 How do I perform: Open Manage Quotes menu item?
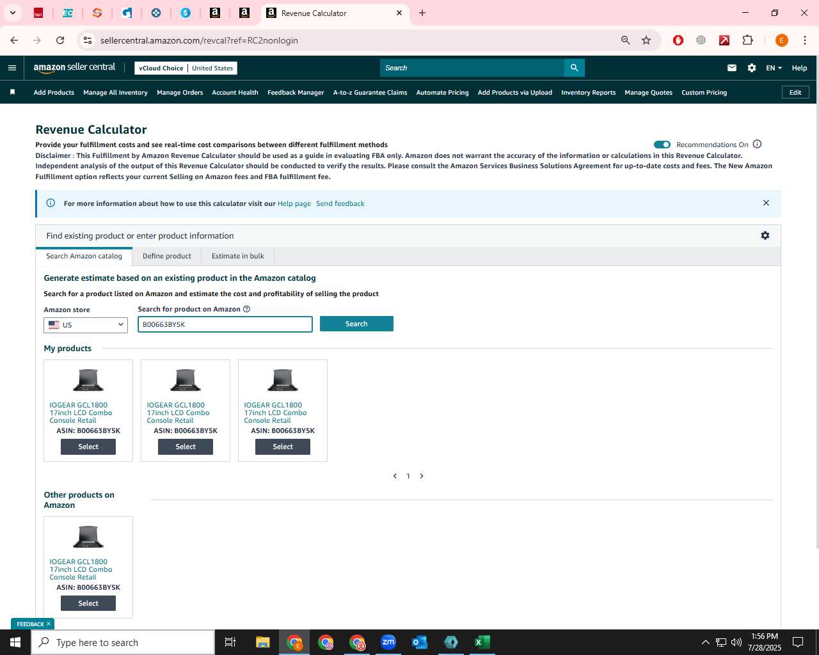pyautogui.click(x=648, y=92)
